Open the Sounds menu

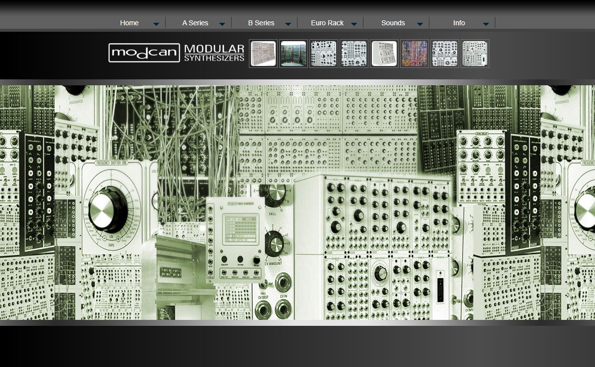pyautogui.click(x=393, y=23)
